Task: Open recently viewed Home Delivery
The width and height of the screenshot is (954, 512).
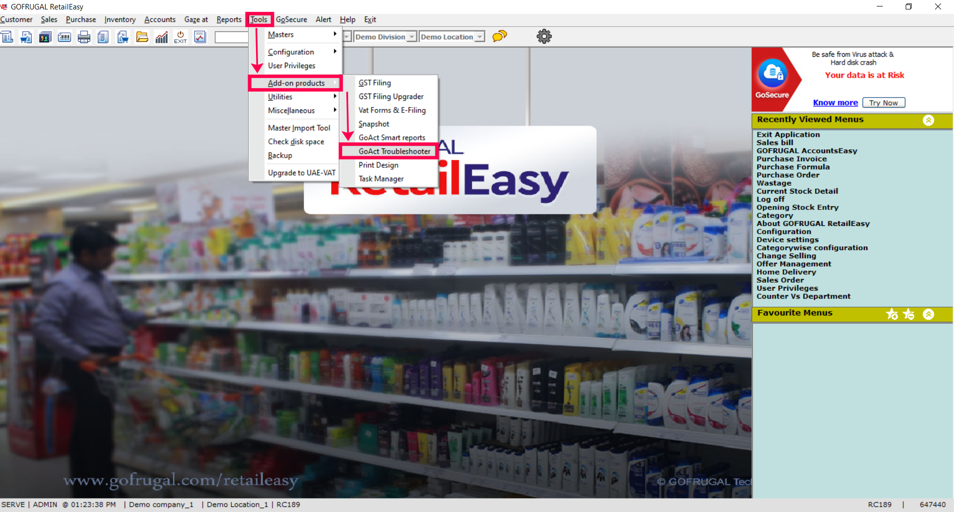Action: (786, 272)
